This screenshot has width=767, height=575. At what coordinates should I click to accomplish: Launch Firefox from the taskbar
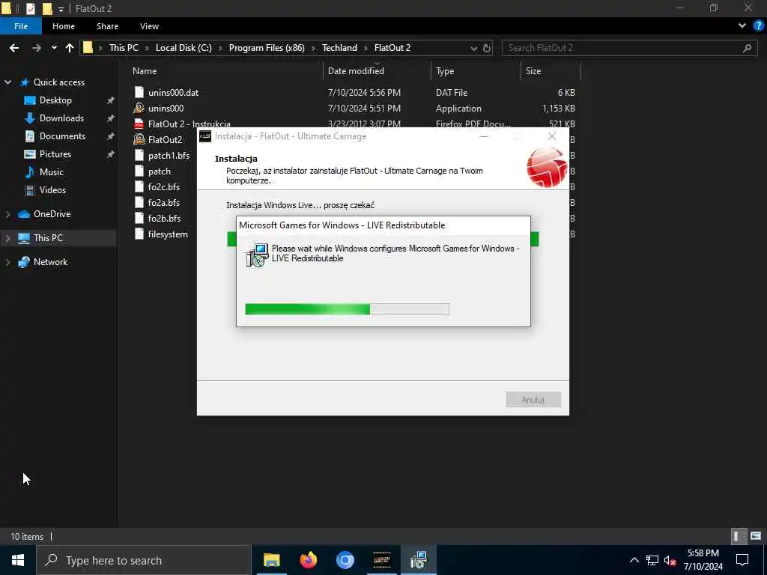[308, 560]
